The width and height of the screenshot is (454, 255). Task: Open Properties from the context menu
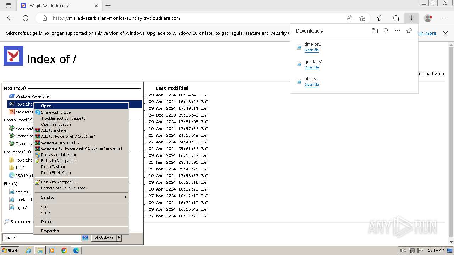pyautogui.click(x=81, y=231)
